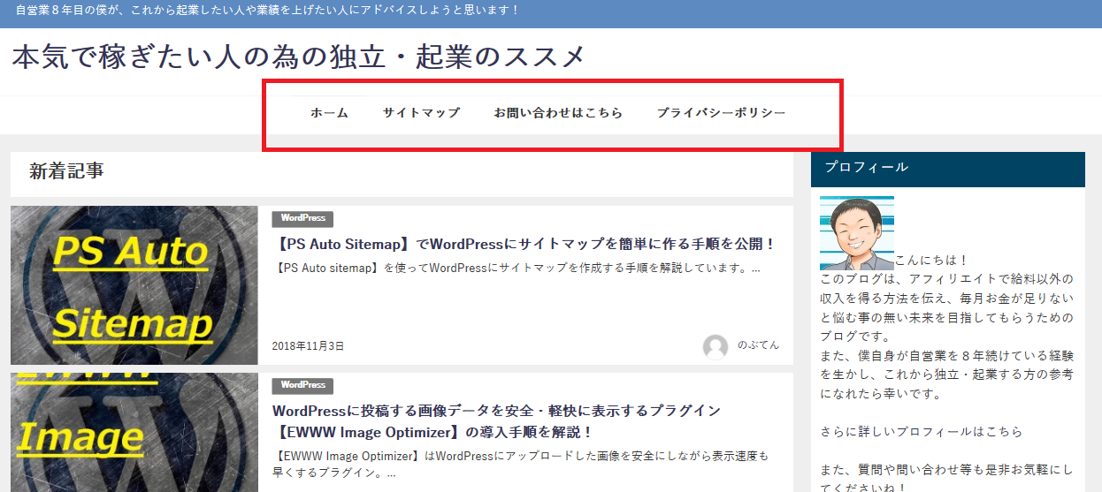Viewport: 1102px width, 492px height.
Task: Go to the サイトマップ page
Action: pyautogui.click(x=421, y=113)
